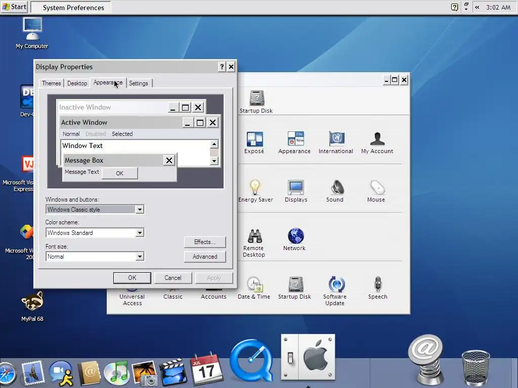Click the Apply button
Image resolution: width=518 pixels, height=388 pixels.
[x=214, y=278]
